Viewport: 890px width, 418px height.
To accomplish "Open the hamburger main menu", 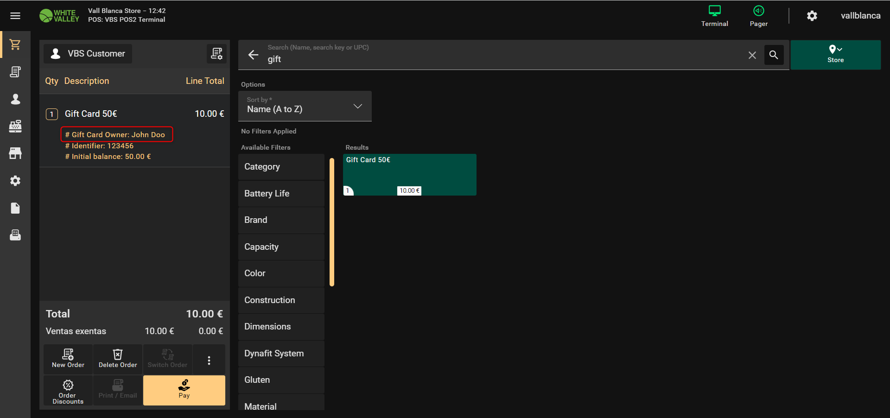I will click(x=15, y=16).
